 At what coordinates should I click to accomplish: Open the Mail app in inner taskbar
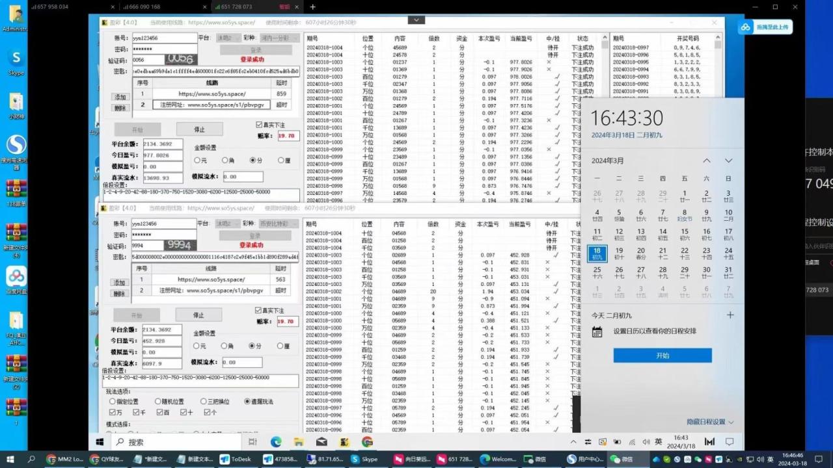[x=321, y=442]
